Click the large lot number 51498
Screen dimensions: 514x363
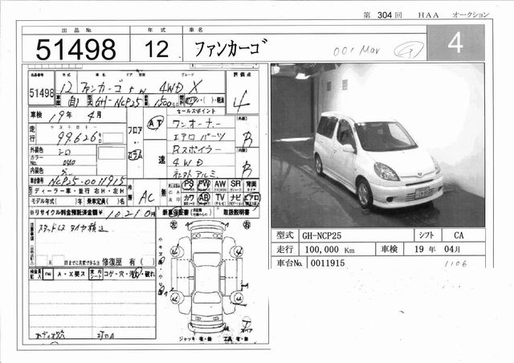pos(75,49)
